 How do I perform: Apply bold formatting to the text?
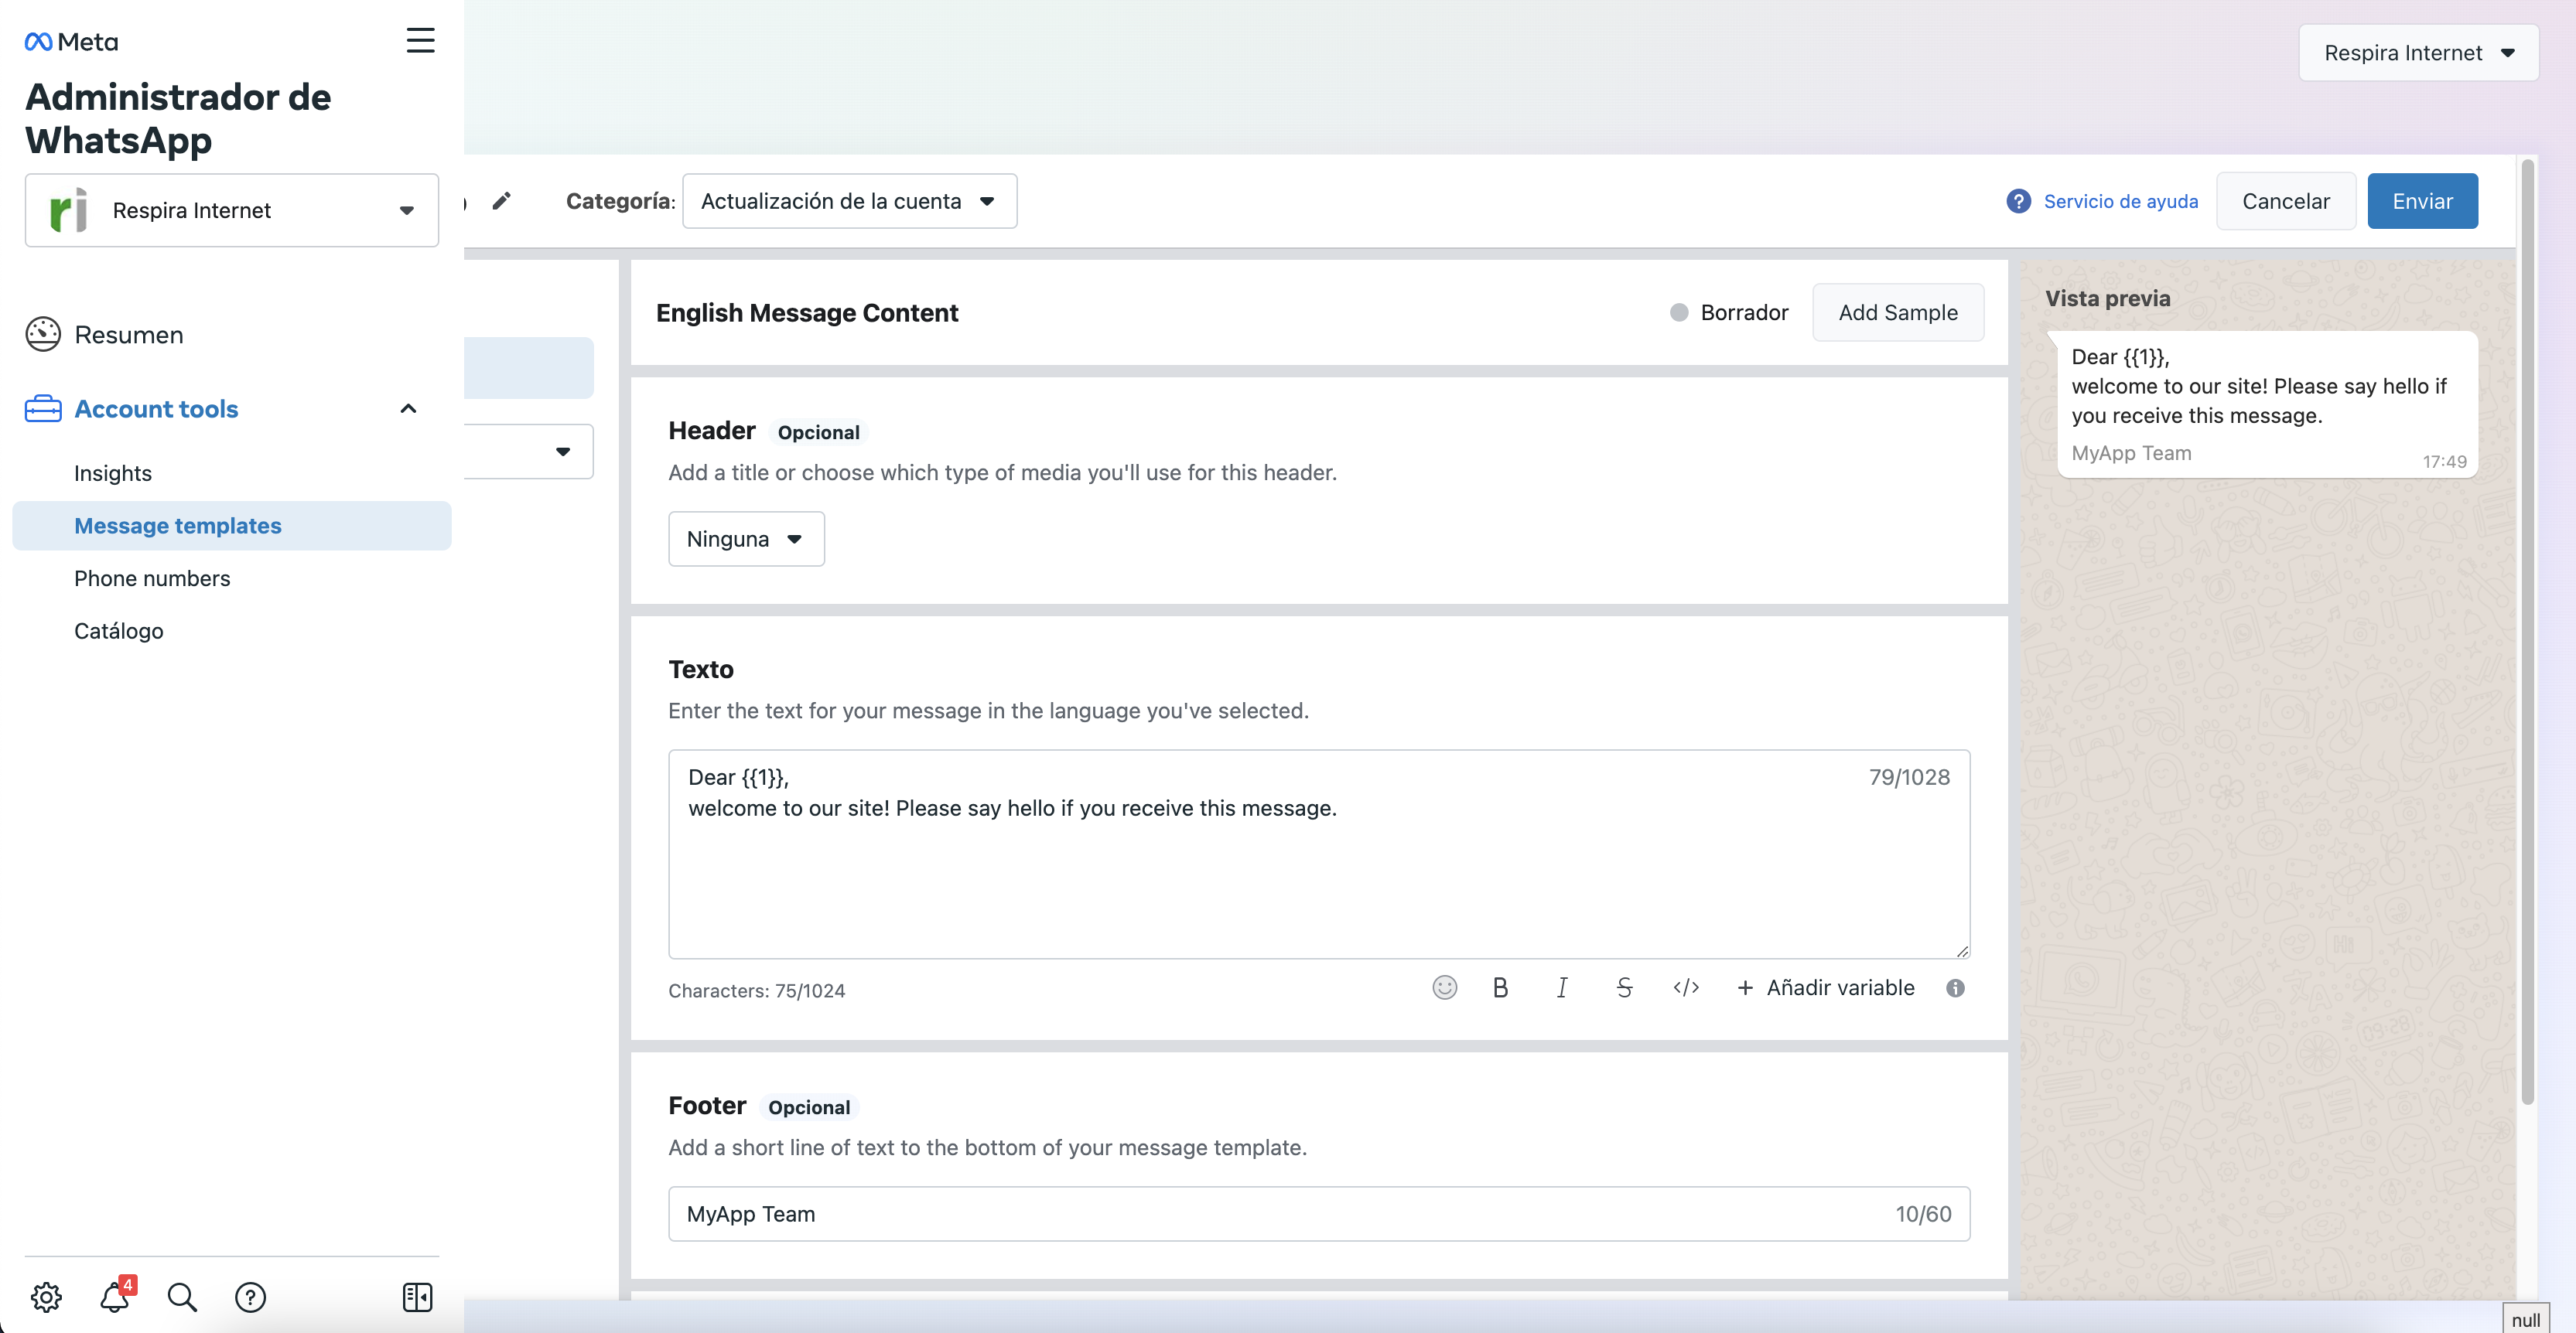click(1500, 987)
